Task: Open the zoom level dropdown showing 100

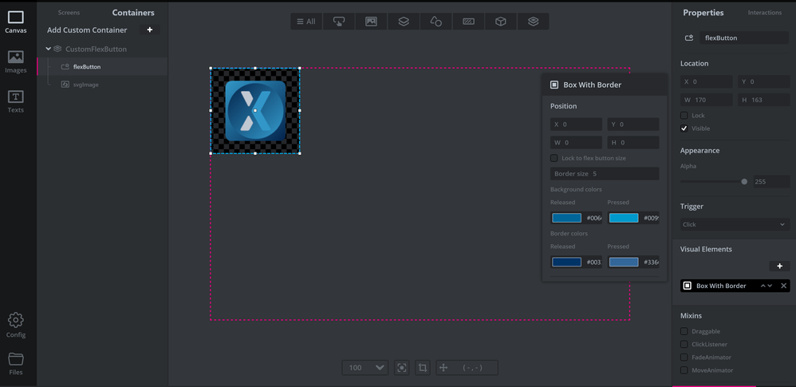Action: pyautogui.click(x=365, y=368)
